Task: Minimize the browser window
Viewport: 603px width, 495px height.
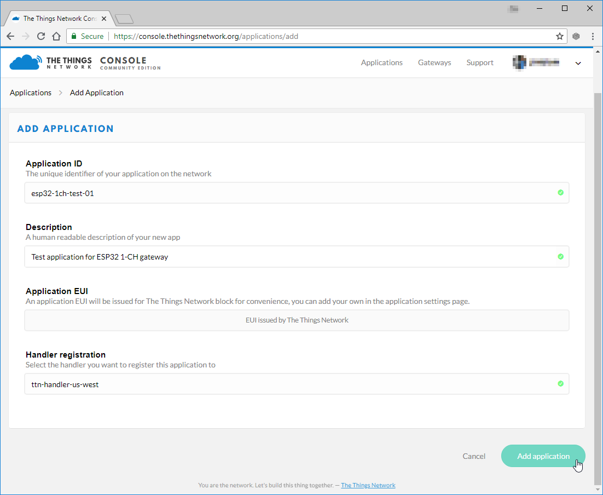Action: [x=540, y=8]
